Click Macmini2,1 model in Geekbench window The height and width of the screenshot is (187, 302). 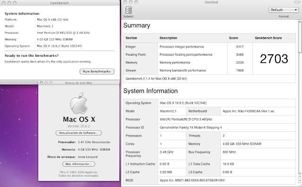(x=45, y=26)
